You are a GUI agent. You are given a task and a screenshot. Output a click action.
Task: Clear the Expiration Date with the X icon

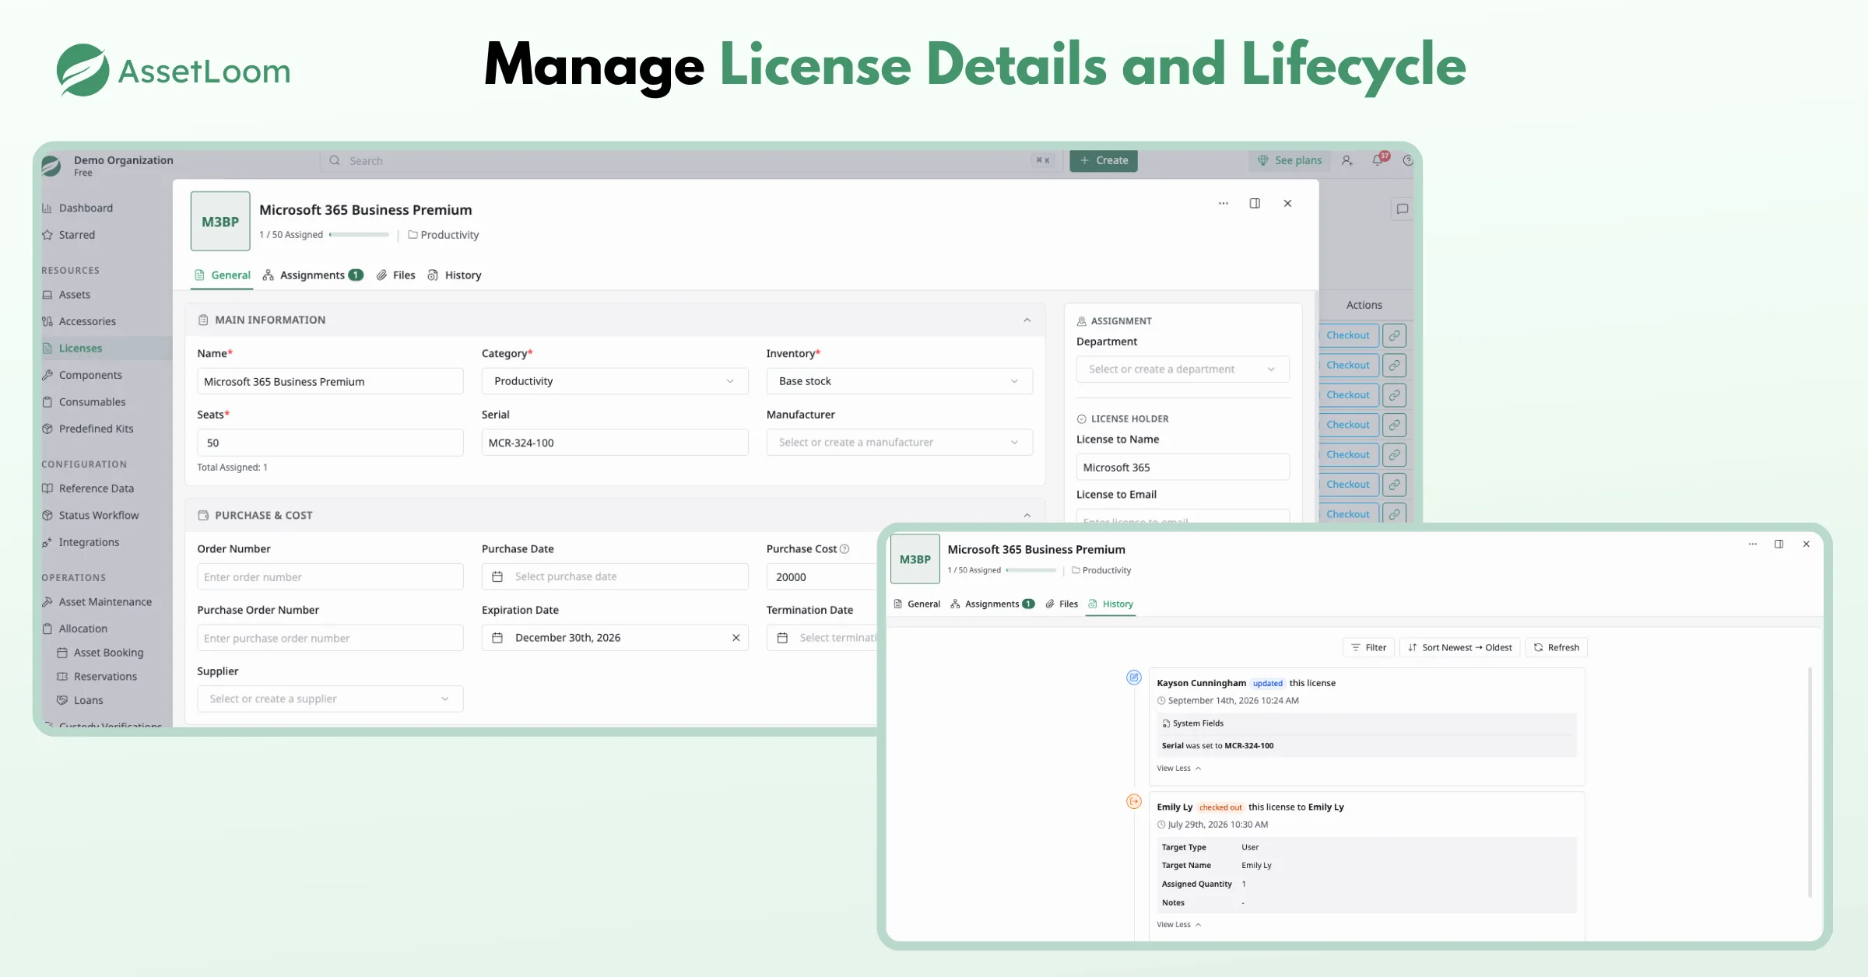point(736,638)
